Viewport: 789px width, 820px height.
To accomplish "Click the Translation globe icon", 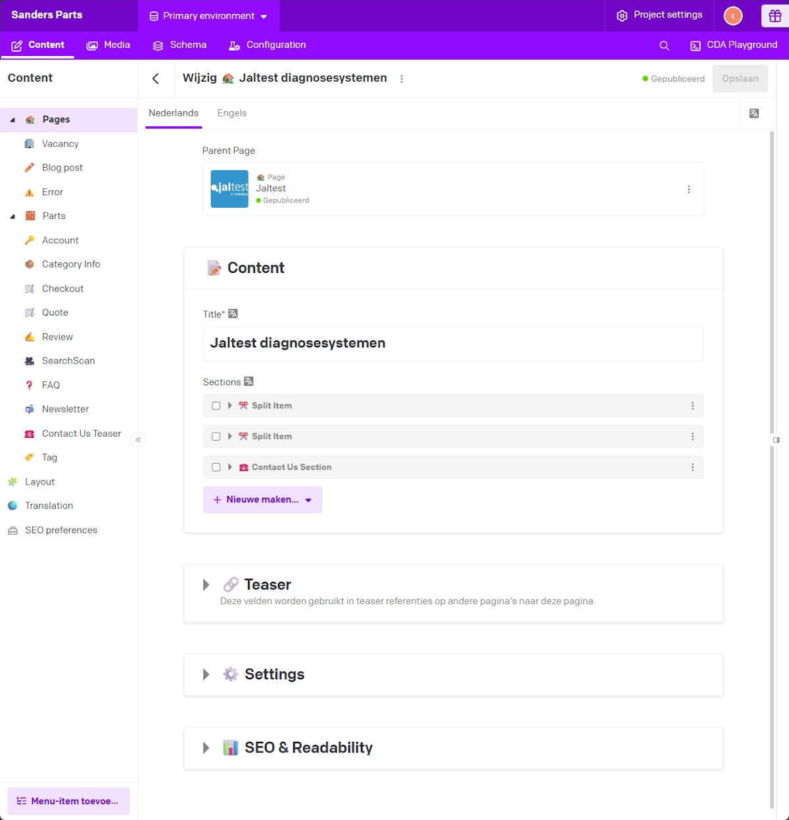I will click(12, 506).
